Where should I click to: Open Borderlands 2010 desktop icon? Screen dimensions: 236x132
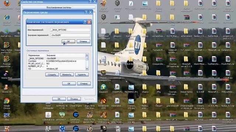point(103,104)
